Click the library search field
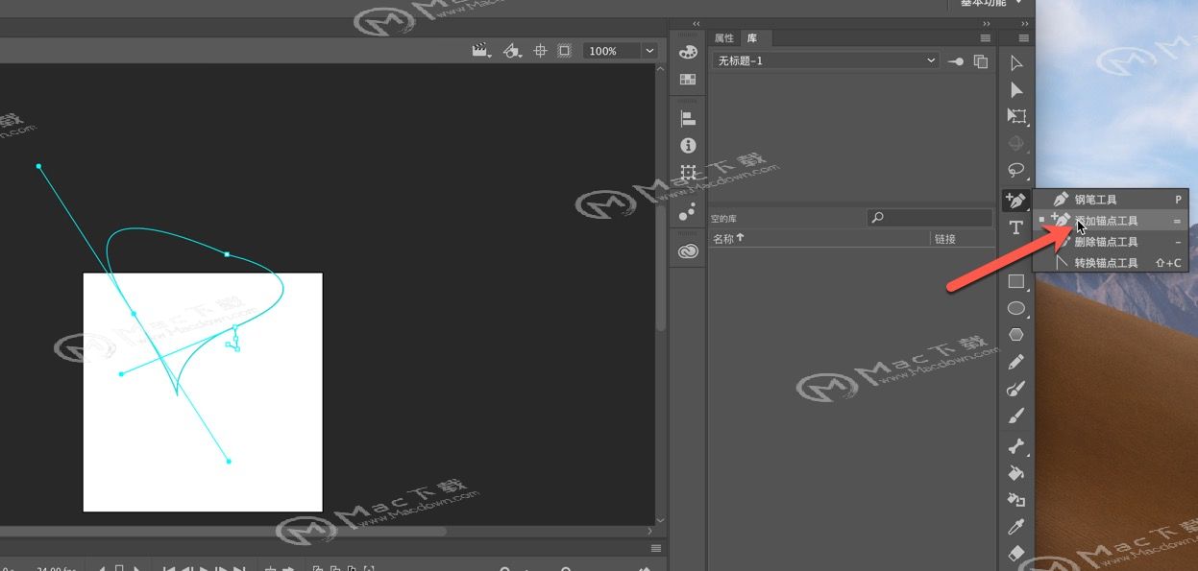Image resolution: width=1198 pixels, height=571 pixels. 929,218
